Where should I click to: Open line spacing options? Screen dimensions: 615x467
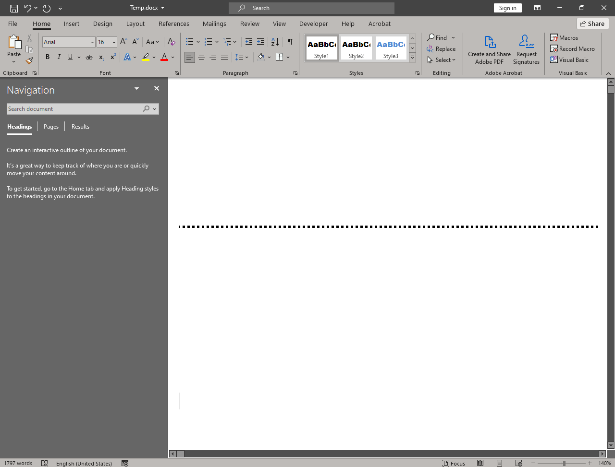pos(242,57)
